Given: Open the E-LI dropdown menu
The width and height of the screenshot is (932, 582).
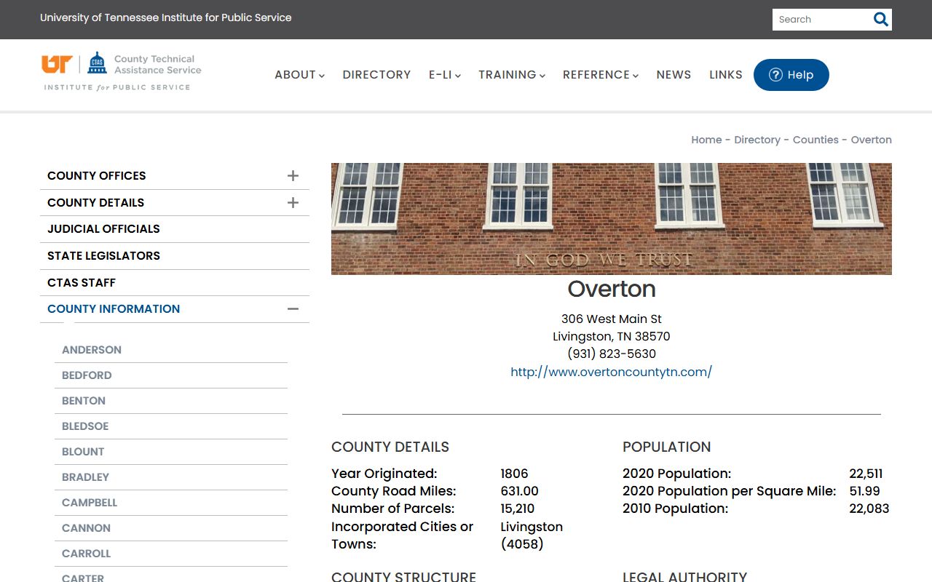Looking at the screenshot, I should point(444,75).
